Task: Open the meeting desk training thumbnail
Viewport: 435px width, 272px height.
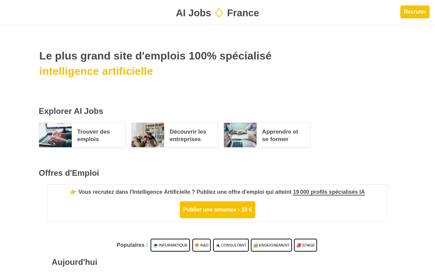Action: (240, 135)
